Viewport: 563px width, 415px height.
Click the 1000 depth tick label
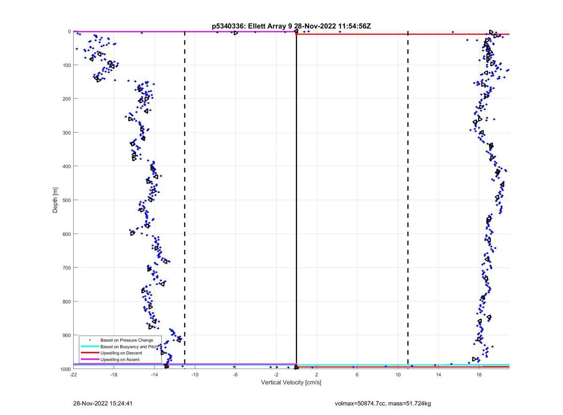point(65,369)
